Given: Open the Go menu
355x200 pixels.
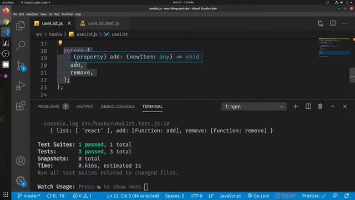Looking at the screenshot, I should (x=50, y=14).
